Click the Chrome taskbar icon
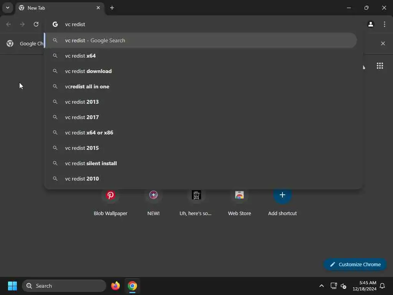This screenshot has height=295, width=393. click(132, 286)
